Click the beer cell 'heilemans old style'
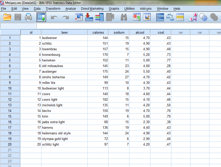The image size is (221, 167). point(64,133)
